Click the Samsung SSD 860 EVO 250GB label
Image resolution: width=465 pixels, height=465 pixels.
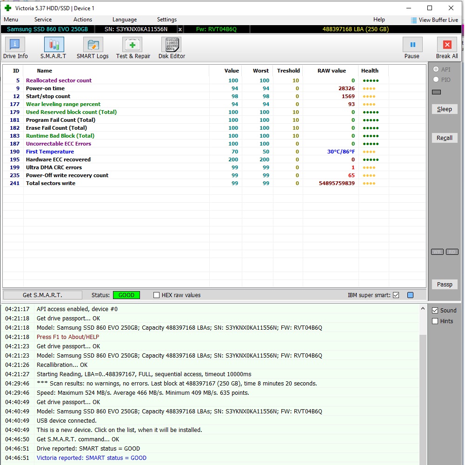pyautogui.click(x=47, y=29)
